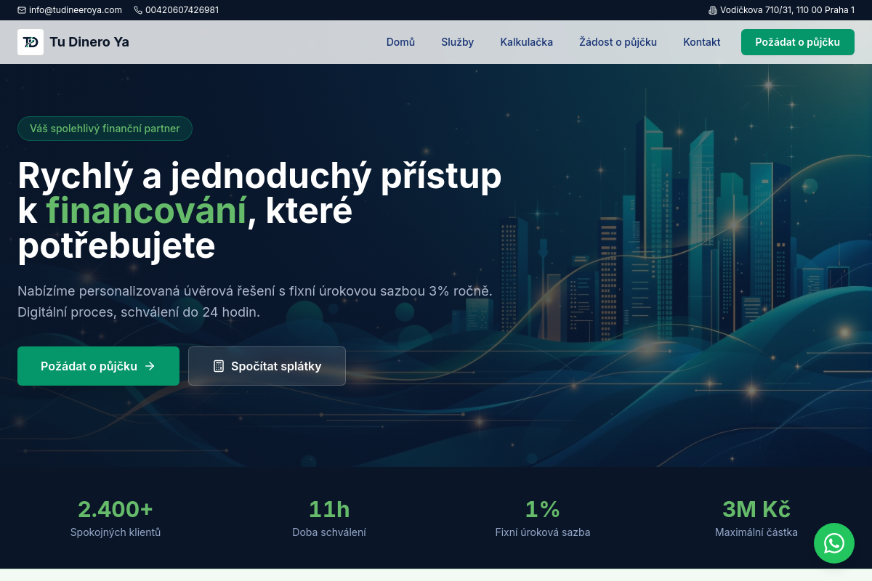This screenshot has height=581, width=872.
Task: Open the WhatsApp chat floating icon
Action: coord(834,543)
